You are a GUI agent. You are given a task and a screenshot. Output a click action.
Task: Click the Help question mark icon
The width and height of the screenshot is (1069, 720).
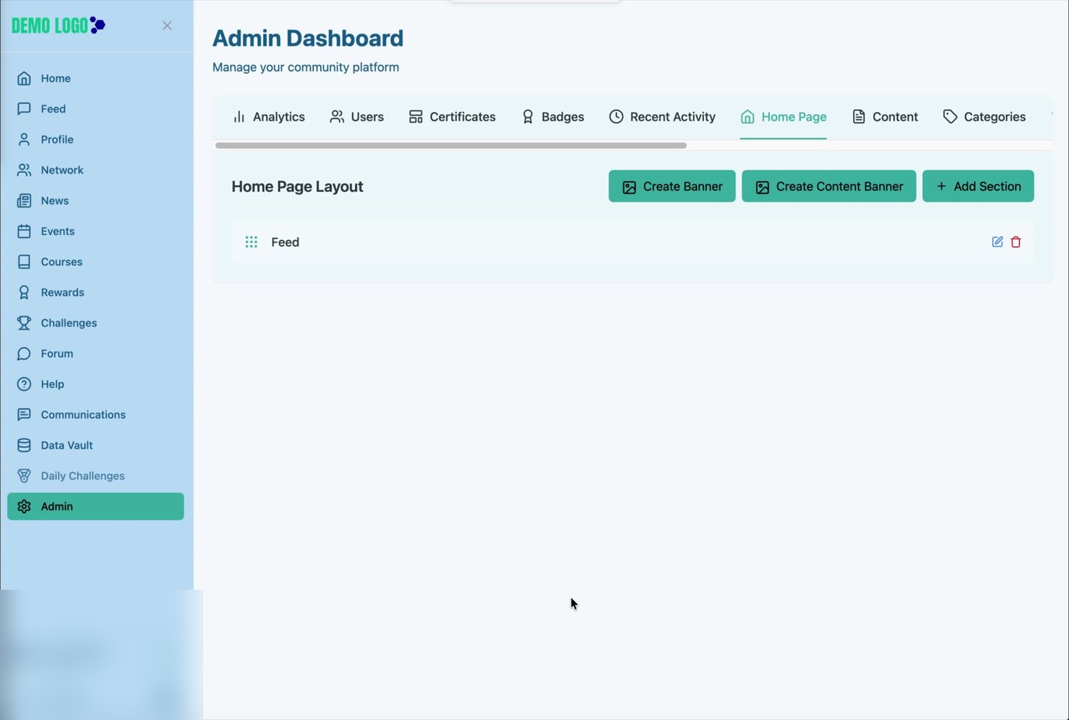[x=24, y=385]
